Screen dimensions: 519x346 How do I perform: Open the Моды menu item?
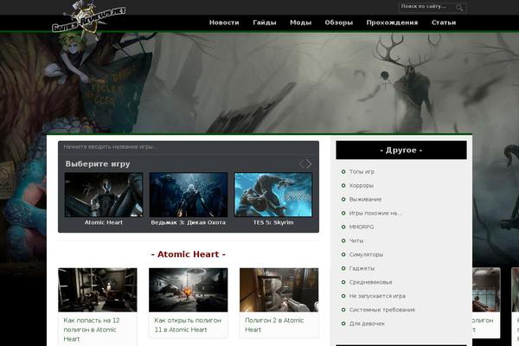pyautogui.click(x=300, y=22)
